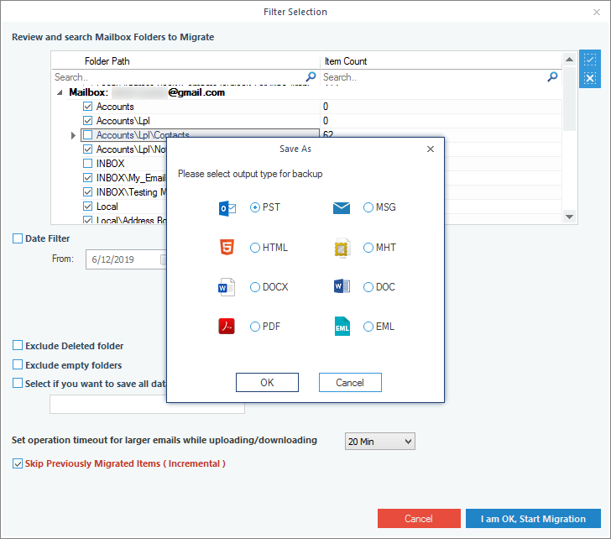Click the deselect all folders icon

point(590,78)
